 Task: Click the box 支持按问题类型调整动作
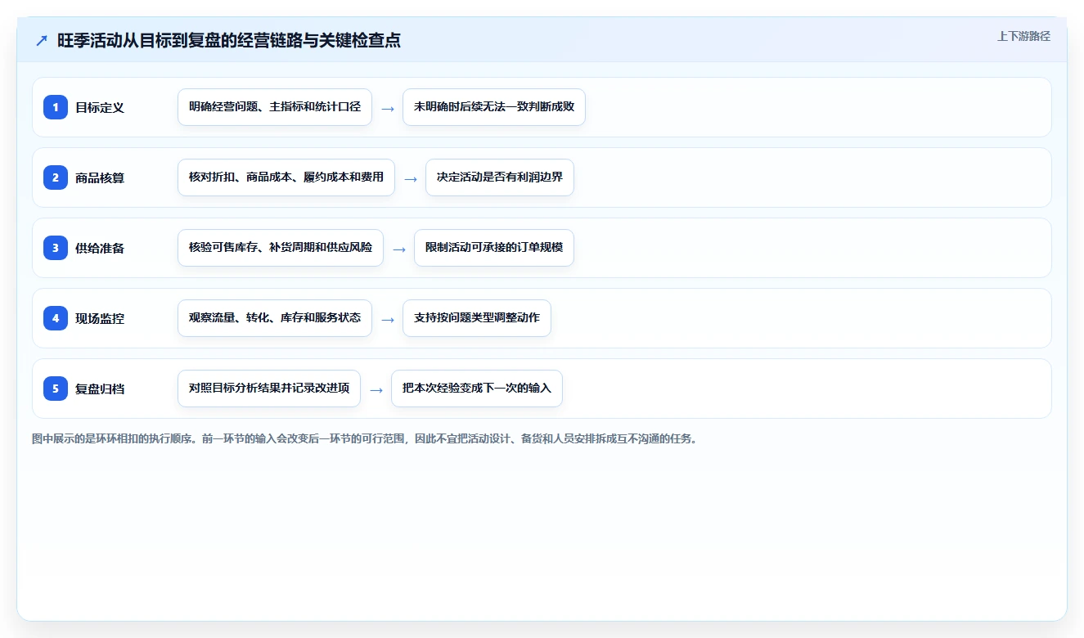click(477, 318)
